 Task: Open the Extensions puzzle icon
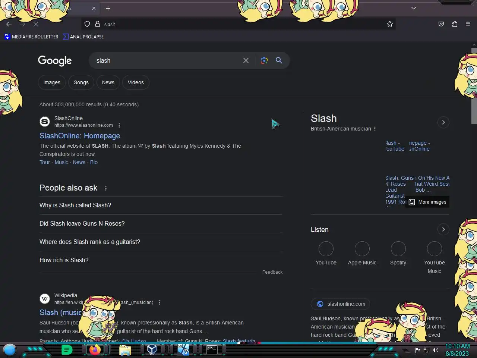455,24
